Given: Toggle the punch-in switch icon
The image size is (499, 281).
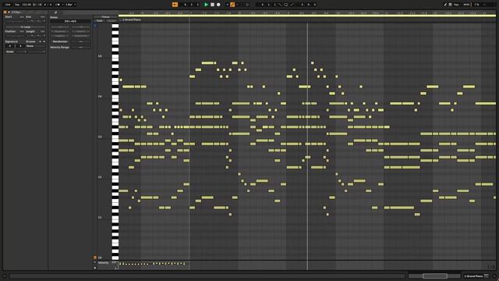Looking at the screenshot, I should coord(280,5).
